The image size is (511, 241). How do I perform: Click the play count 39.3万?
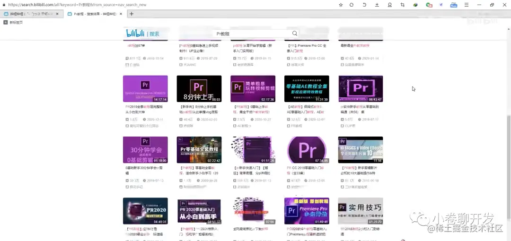[x=134, y=181]
